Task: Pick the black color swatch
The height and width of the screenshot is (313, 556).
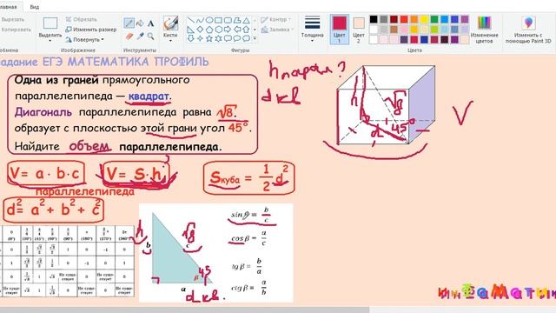Action: pyautogui.click(x=374, y=19)
